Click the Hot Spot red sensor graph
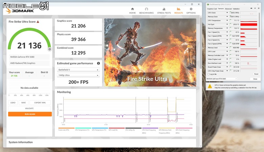This screenshot has height=152, width=264. (249, 25)
